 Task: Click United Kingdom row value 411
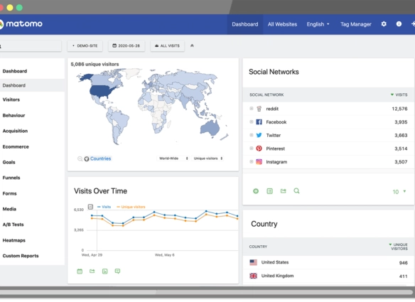pyautogui.click(x=404, y=276)
